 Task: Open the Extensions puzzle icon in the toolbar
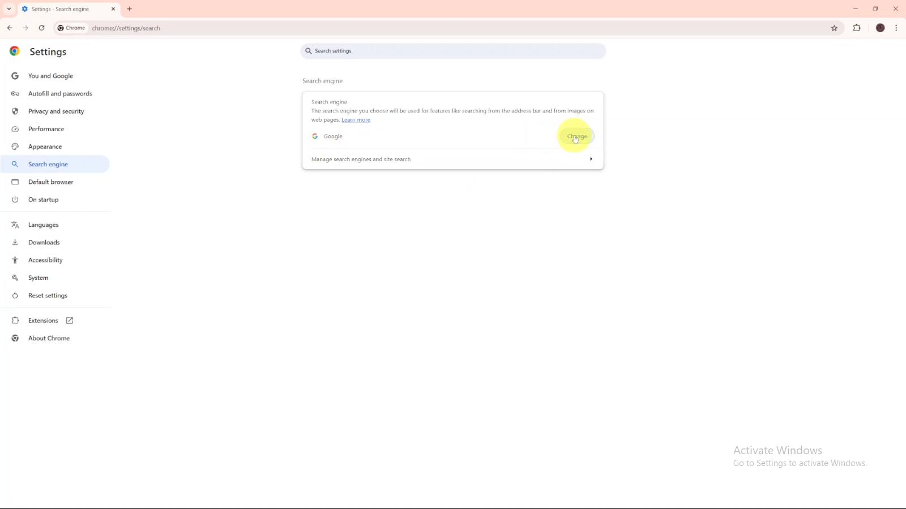point(857,28)
